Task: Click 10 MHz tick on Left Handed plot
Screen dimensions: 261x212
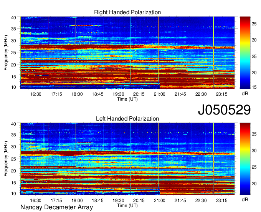Action: click(x=13, y=194)
